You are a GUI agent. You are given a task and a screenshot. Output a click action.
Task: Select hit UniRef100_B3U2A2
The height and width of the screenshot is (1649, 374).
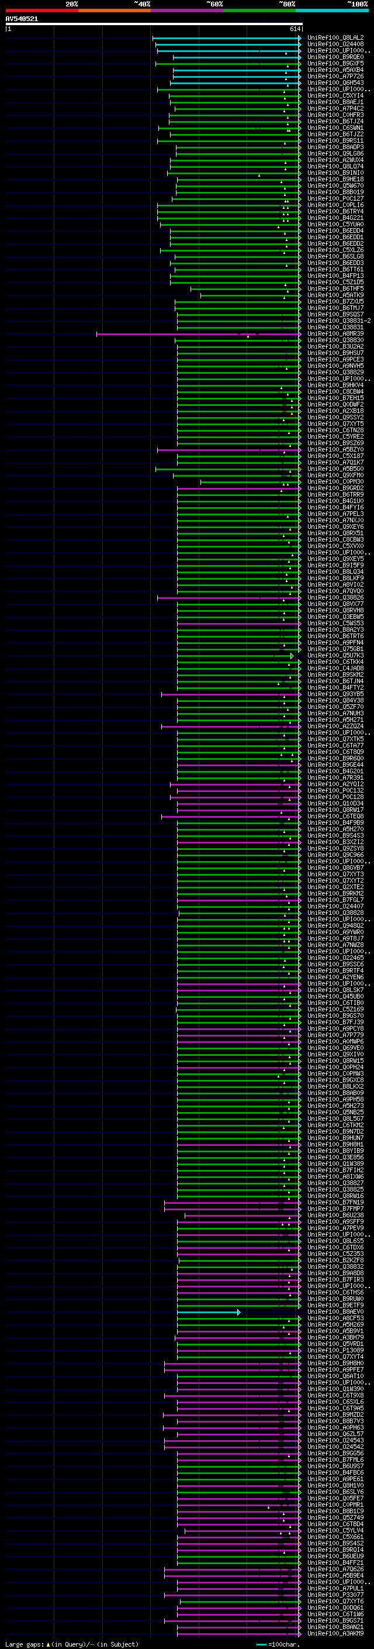click(335, 346)
